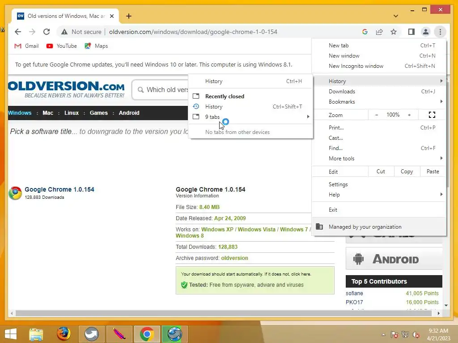Open the profile avatar button

click(426, 32)
